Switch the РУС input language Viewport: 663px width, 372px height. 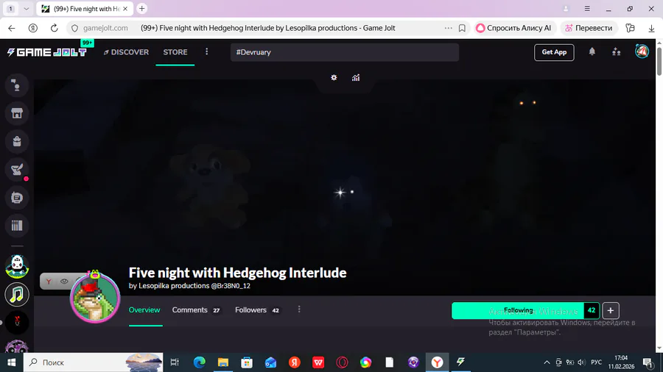[x=596, y=362]
